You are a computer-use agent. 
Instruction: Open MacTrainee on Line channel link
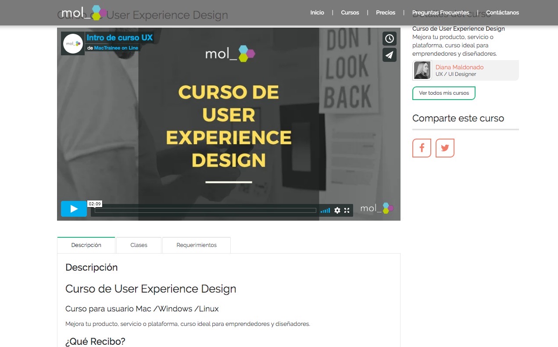tap(116, 48)
